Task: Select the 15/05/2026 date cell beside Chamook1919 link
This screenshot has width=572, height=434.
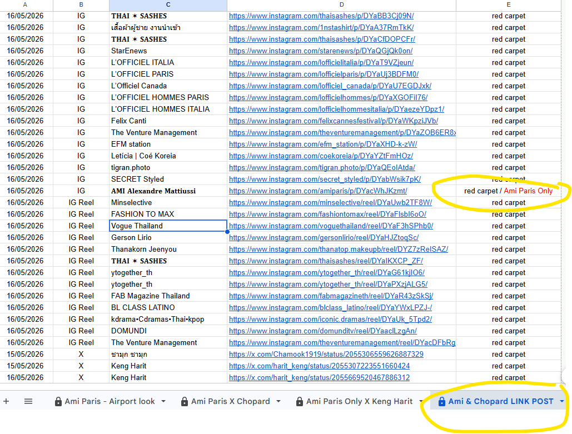Action: (26, 354)
